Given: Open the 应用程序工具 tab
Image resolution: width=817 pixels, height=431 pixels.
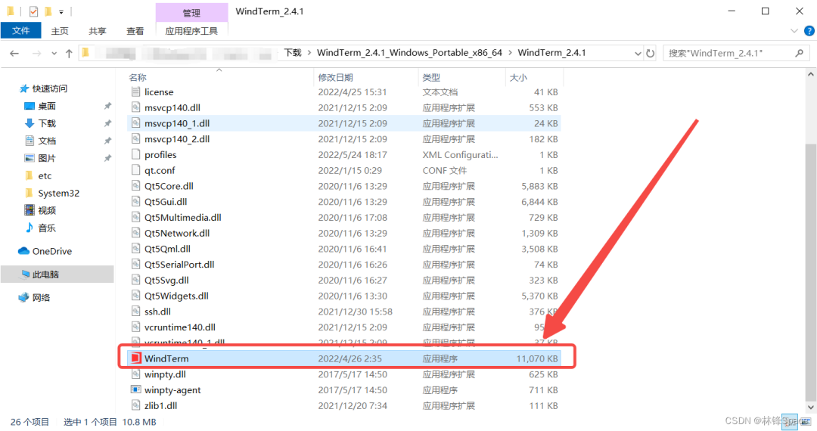Looking at the screenshot, I should click(191, 31).
